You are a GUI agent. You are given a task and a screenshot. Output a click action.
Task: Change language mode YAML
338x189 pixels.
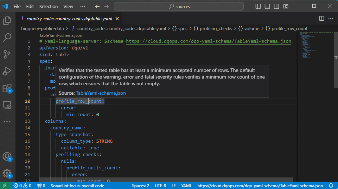point(186,185)
